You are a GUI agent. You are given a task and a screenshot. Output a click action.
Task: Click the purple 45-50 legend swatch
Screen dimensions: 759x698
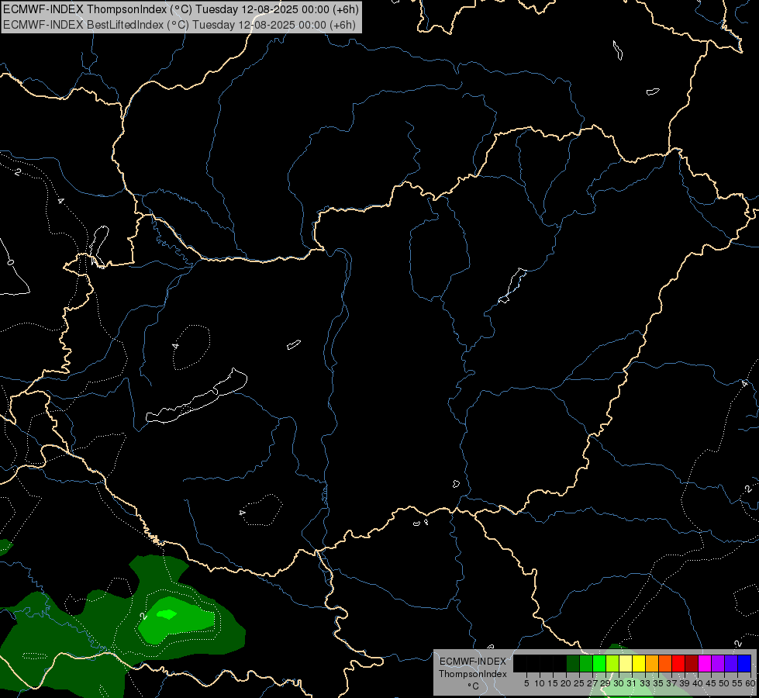(717, 663)
